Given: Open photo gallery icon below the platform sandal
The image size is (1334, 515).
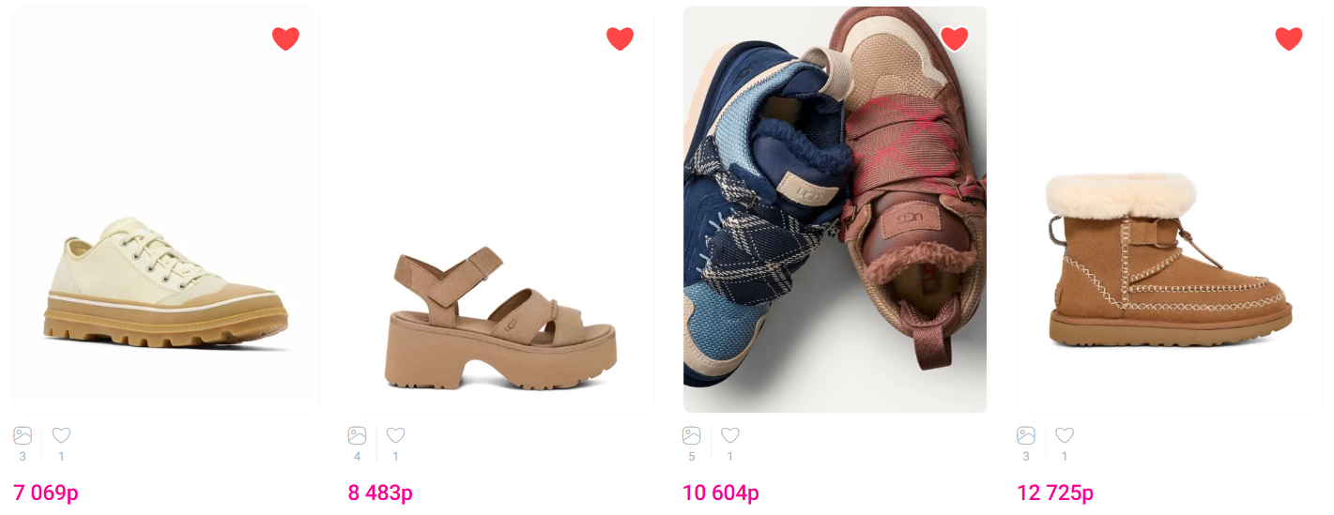Looking at the screenshot, I should [357, 435].
